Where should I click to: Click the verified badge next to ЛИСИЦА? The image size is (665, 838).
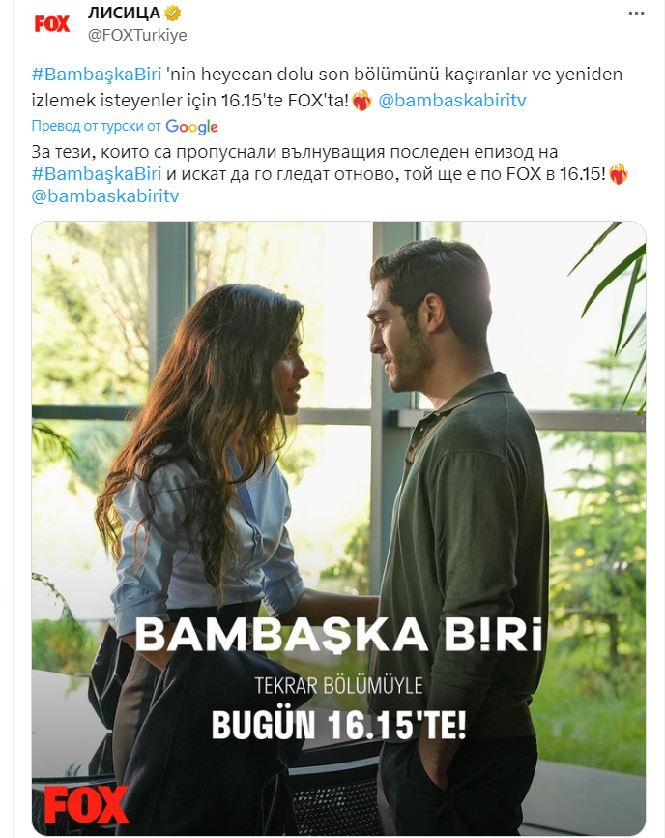(173, 13)
